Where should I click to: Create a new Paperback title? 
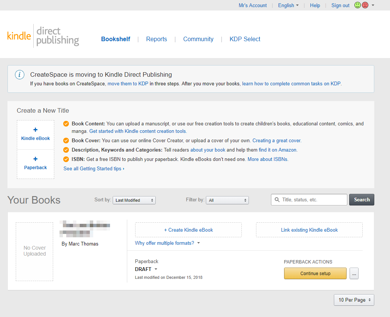pyautogui.click(x=35, y=164)
